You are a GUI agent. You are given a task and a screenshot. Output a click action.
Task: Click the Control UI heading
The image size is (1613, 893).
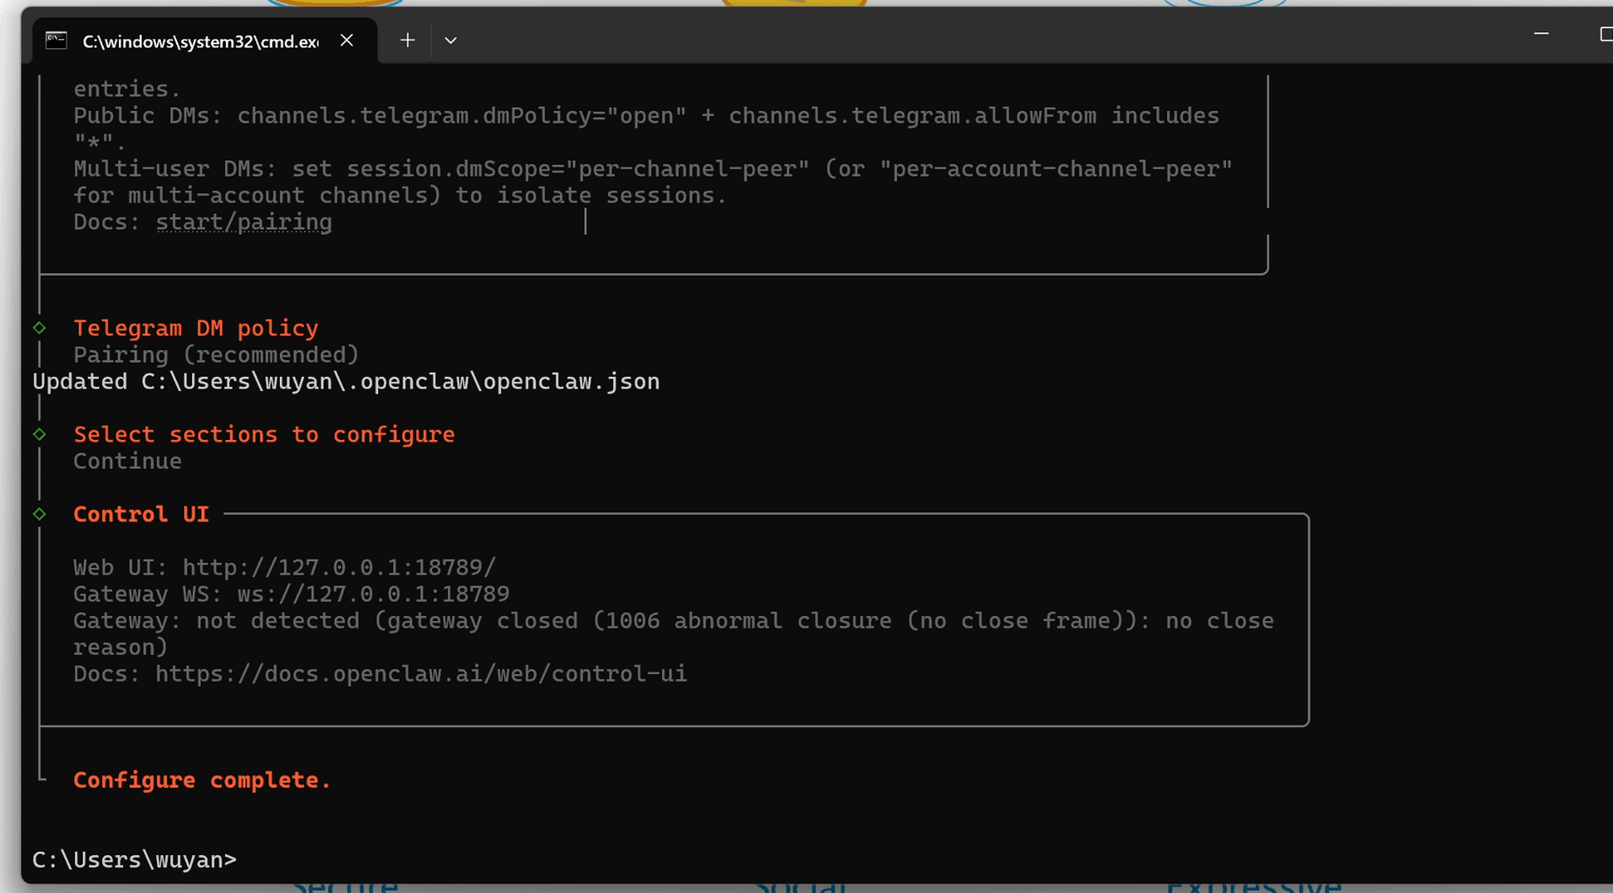pos(141,514)
